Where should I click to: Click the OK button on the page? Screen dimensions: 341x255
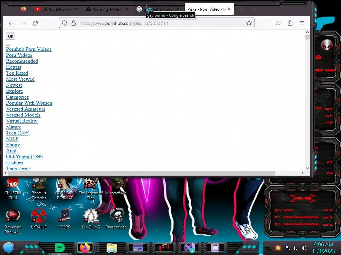point(11,36)
